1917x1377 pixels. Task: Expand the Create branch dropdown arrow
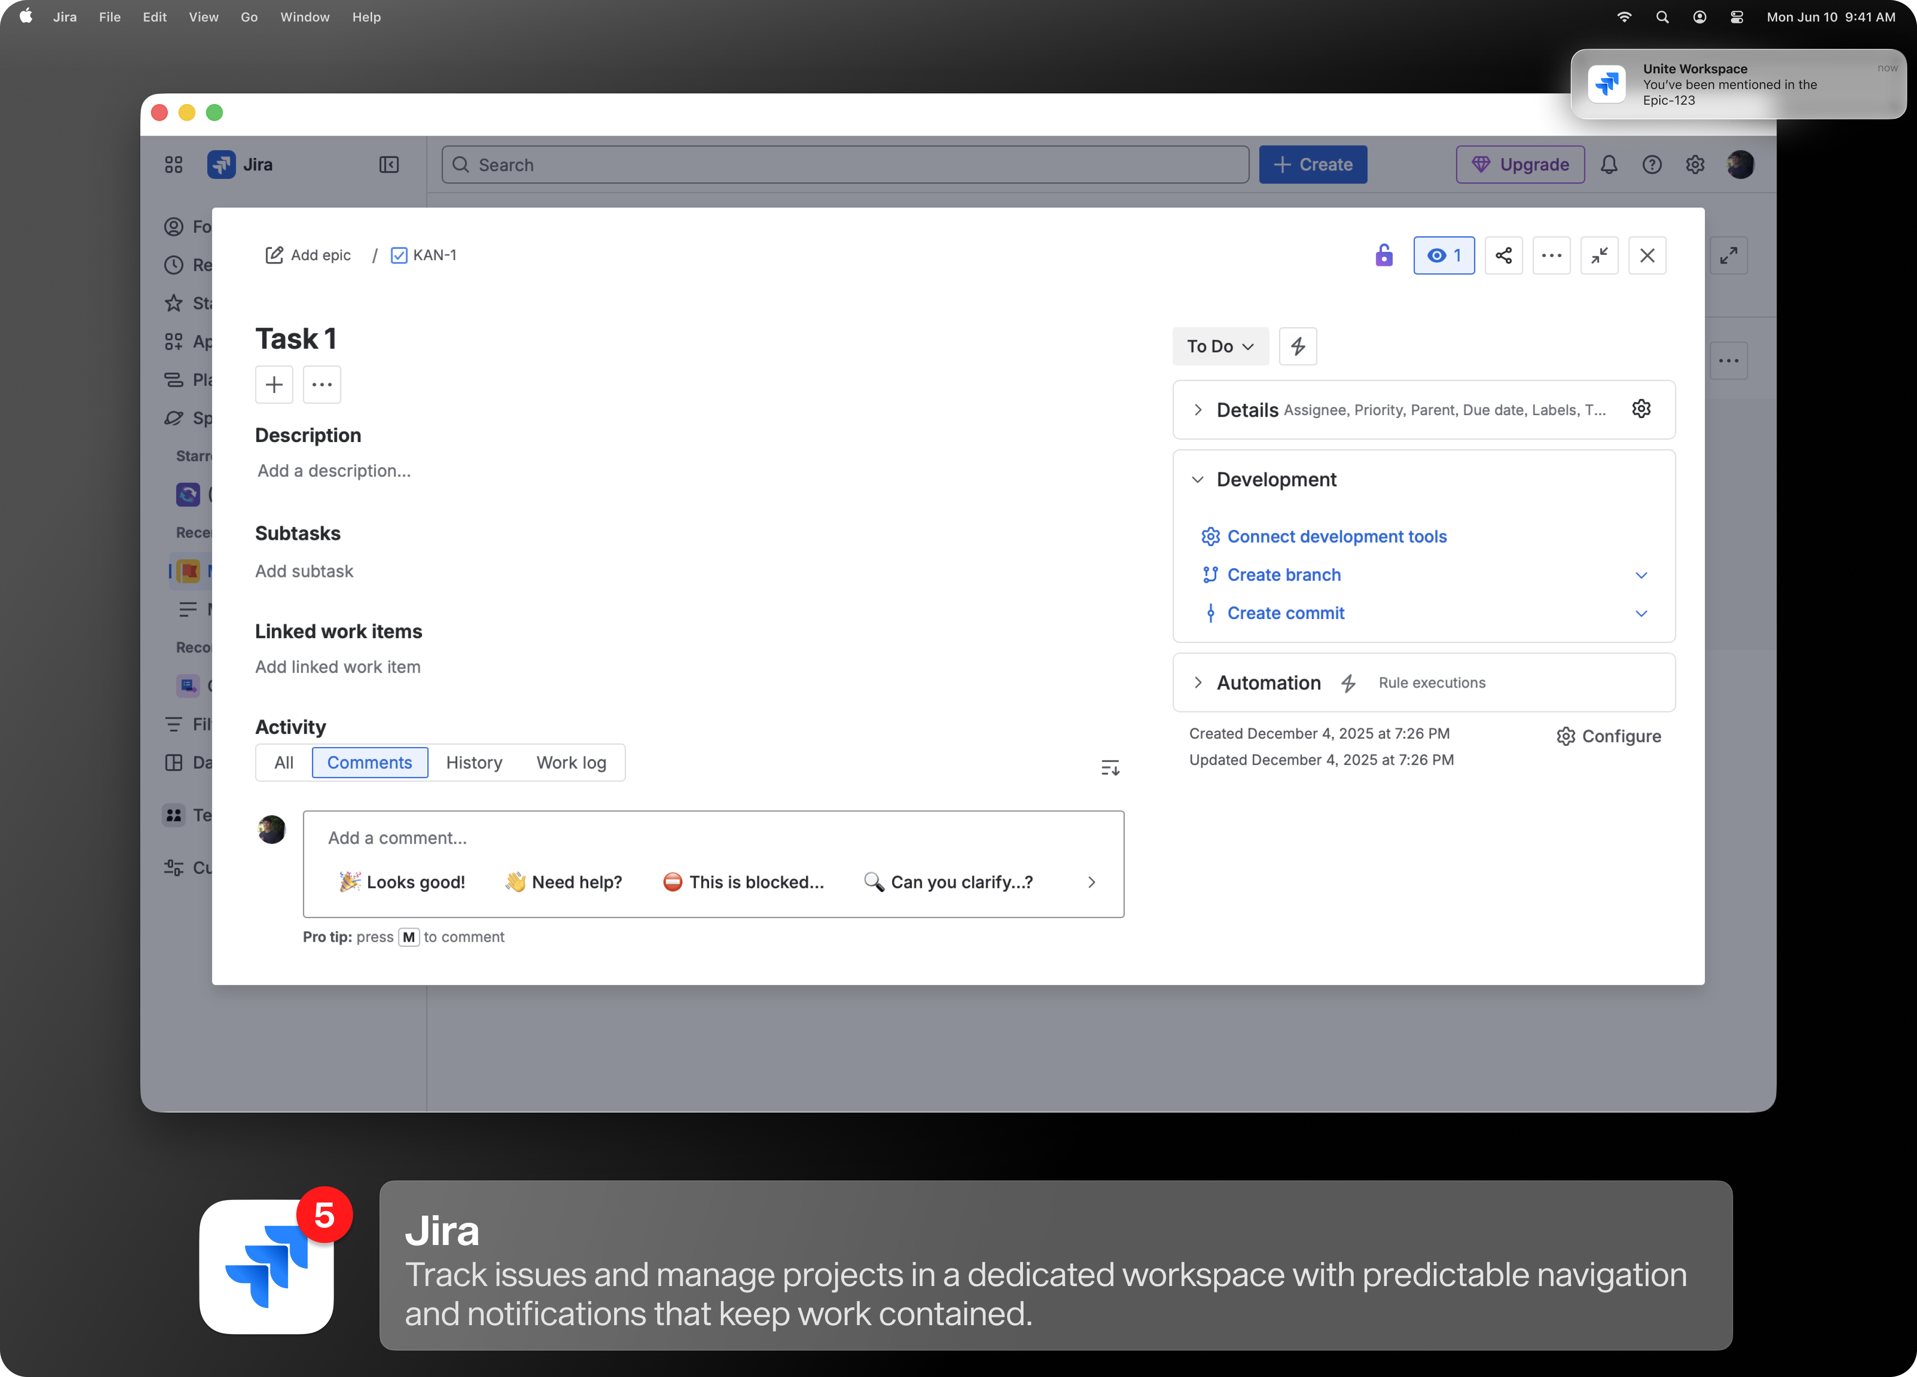pos(1641,575)
